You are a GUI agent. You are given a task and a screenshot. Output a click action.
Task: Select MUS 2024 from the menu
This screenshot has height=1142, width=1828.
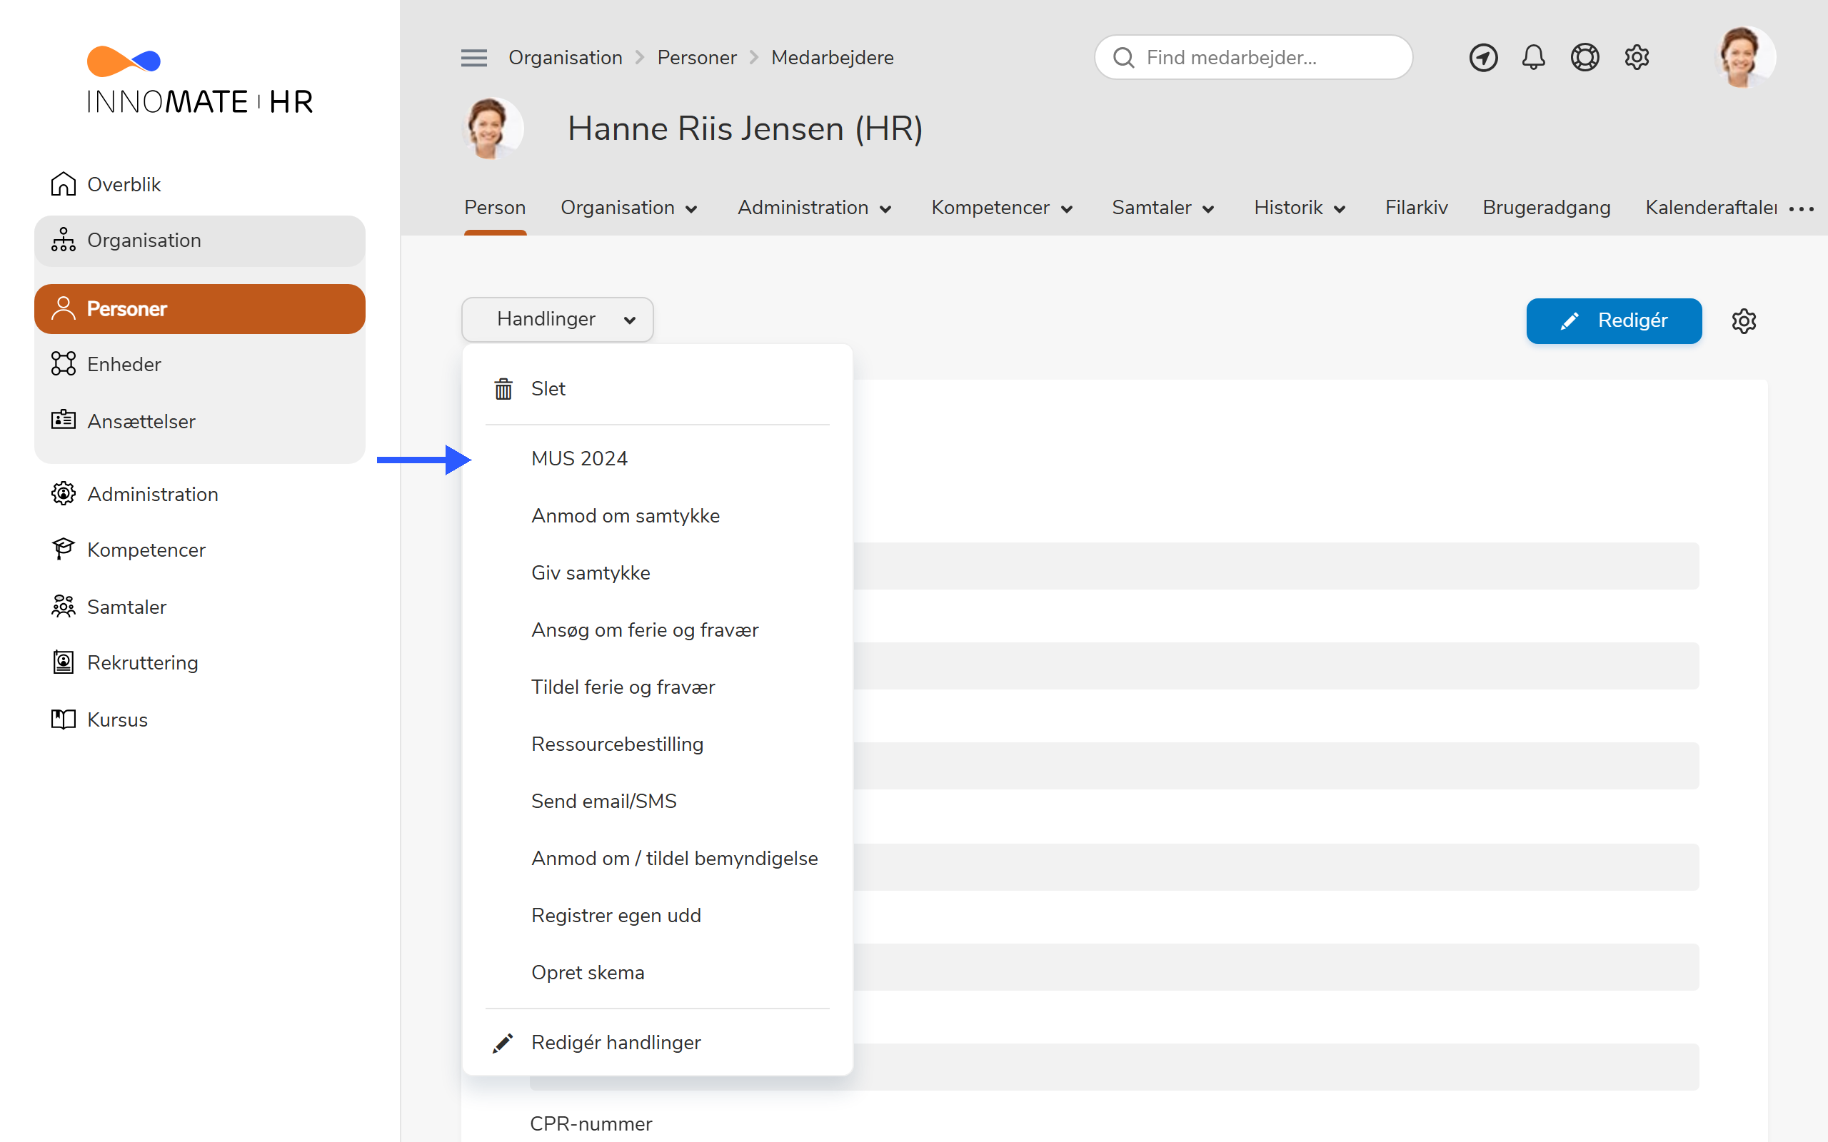[579, 458]
